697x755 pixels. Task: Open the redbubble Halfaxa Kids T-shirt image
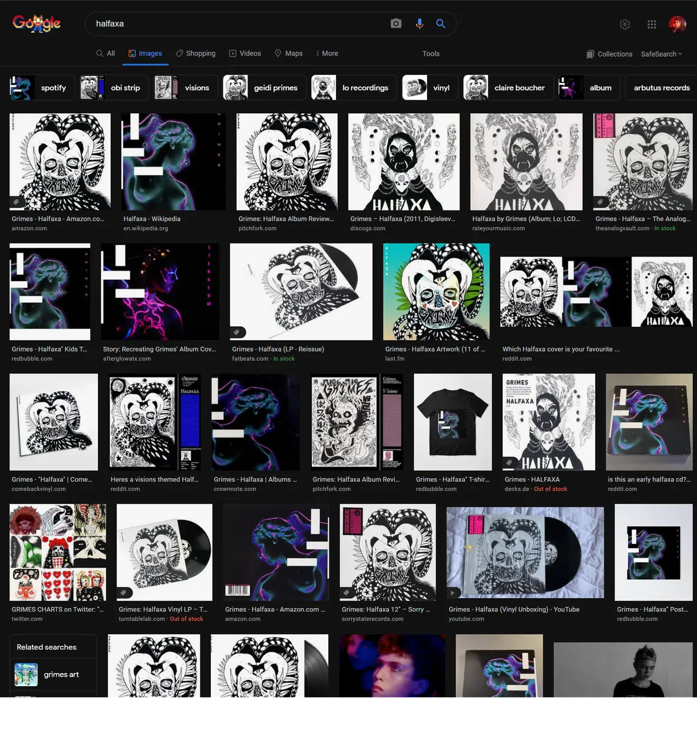tap(50, 291)
